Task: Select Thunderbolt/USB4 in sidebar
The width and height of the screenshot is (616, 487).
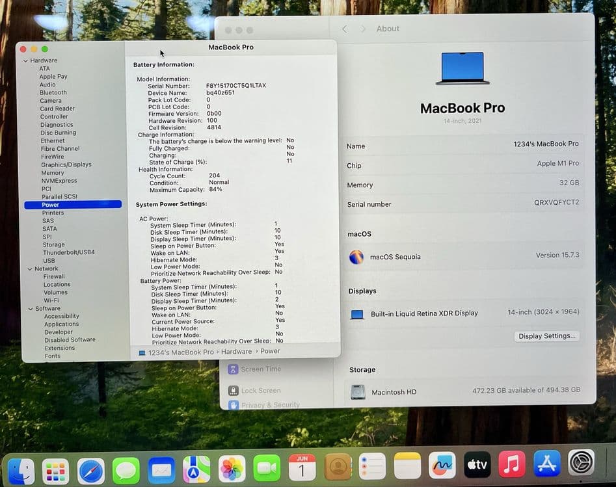Action: (69, 252)
